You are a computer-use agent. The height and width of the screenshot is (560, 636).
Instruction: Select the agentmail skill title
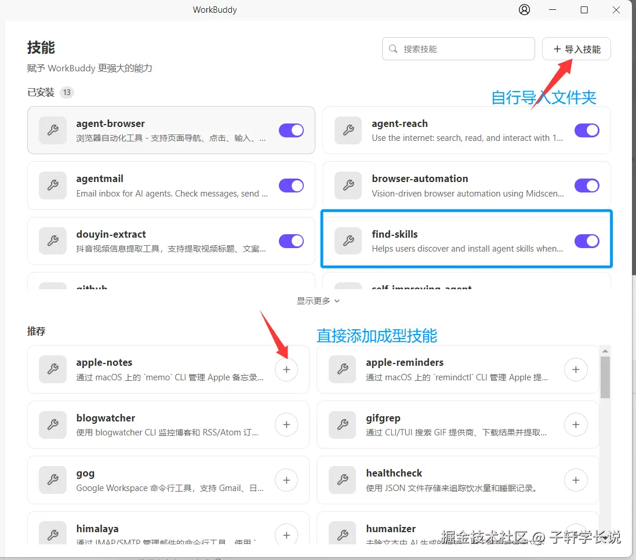100,179
